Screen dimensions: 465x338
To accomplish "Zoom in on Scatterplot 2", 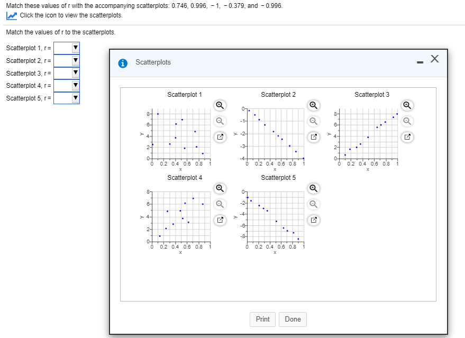I will (313, 105).
